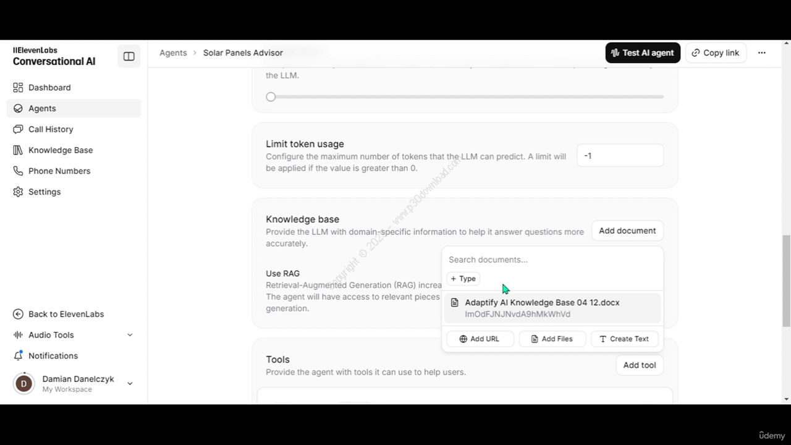791x445 pixels.
Task: Click Solar Panels Advisor breadcrumb text
Action: click(243, 53)
